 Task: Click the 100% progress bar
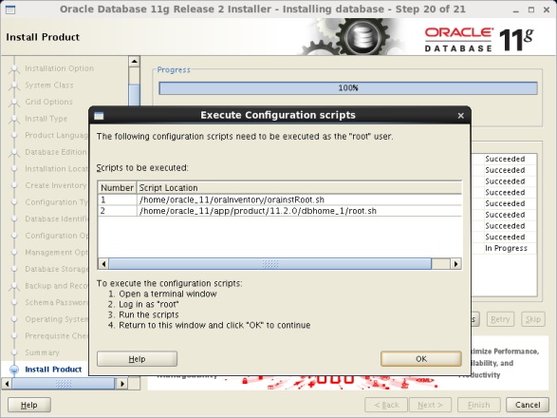[348, 87]
